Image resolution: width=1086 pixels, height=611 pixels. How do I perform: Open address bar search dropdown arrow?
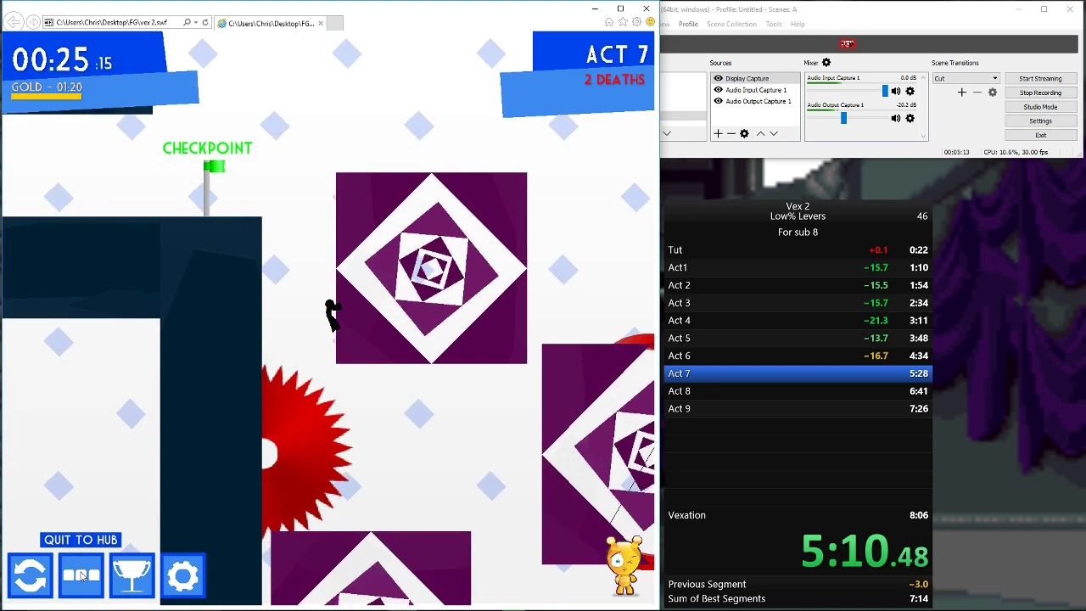click(x=196, y=23)
